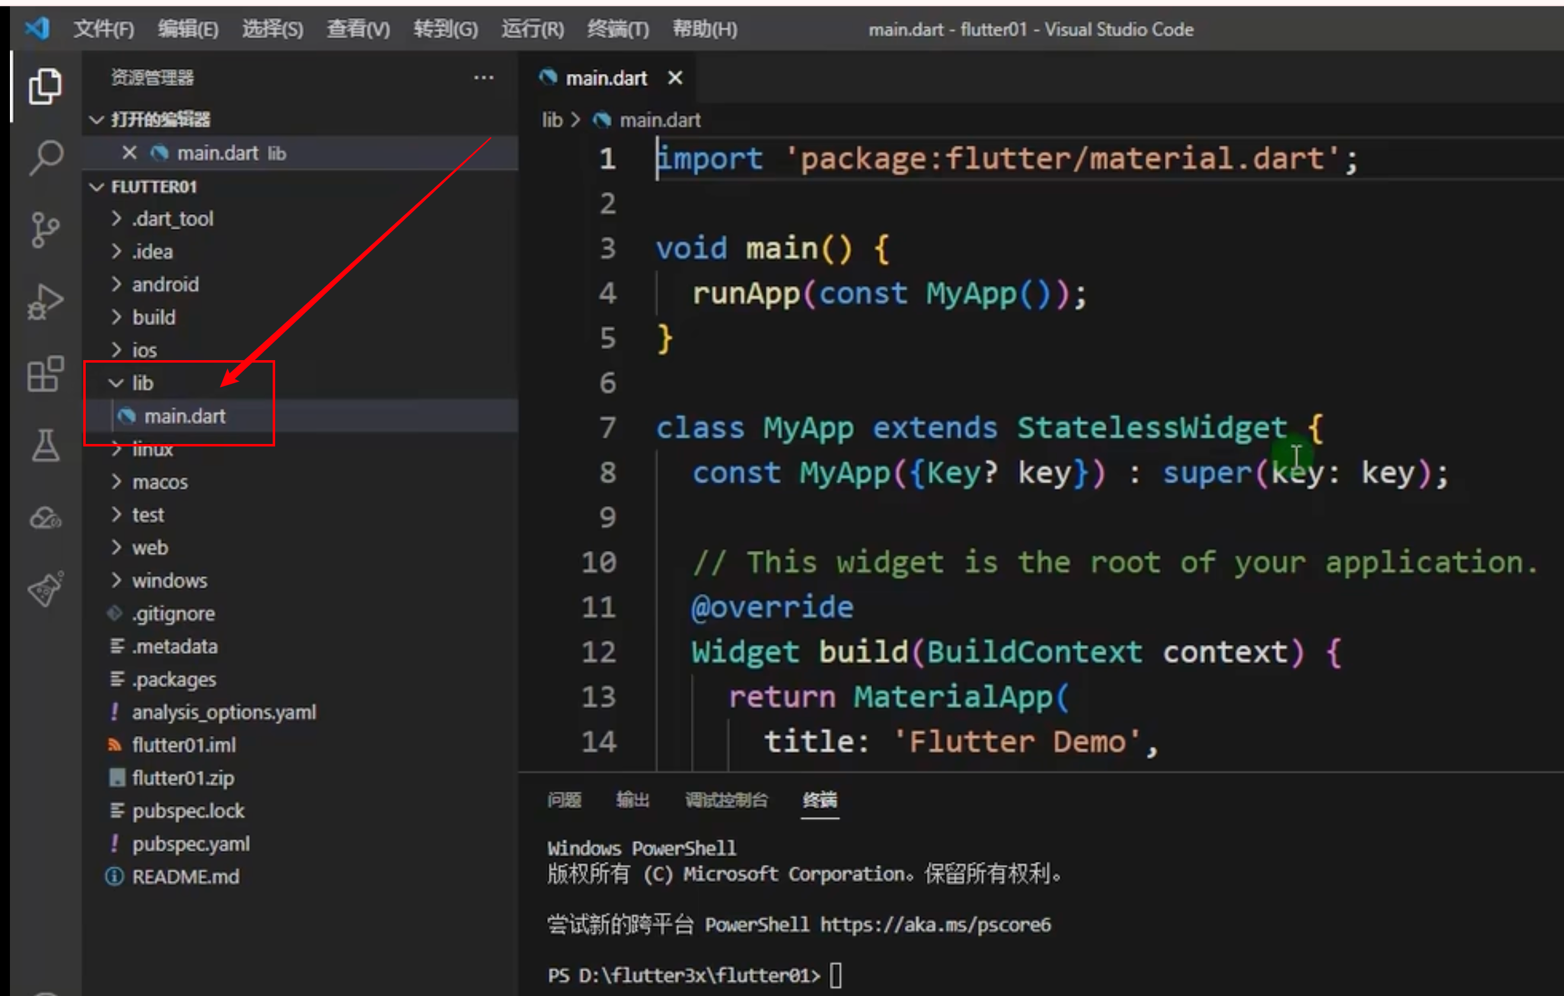Click the cloud icon in activity bar
The height and width of the screenshot is (996, 1564).
pos(45,517)
